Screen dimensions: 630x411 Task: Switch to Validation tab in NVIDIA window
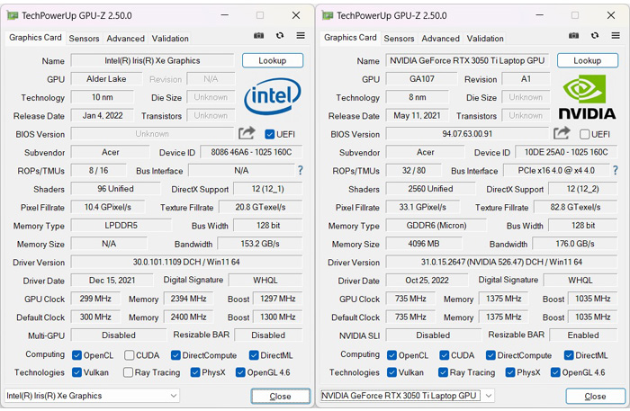pyautogui.click(x=485, y=39)
